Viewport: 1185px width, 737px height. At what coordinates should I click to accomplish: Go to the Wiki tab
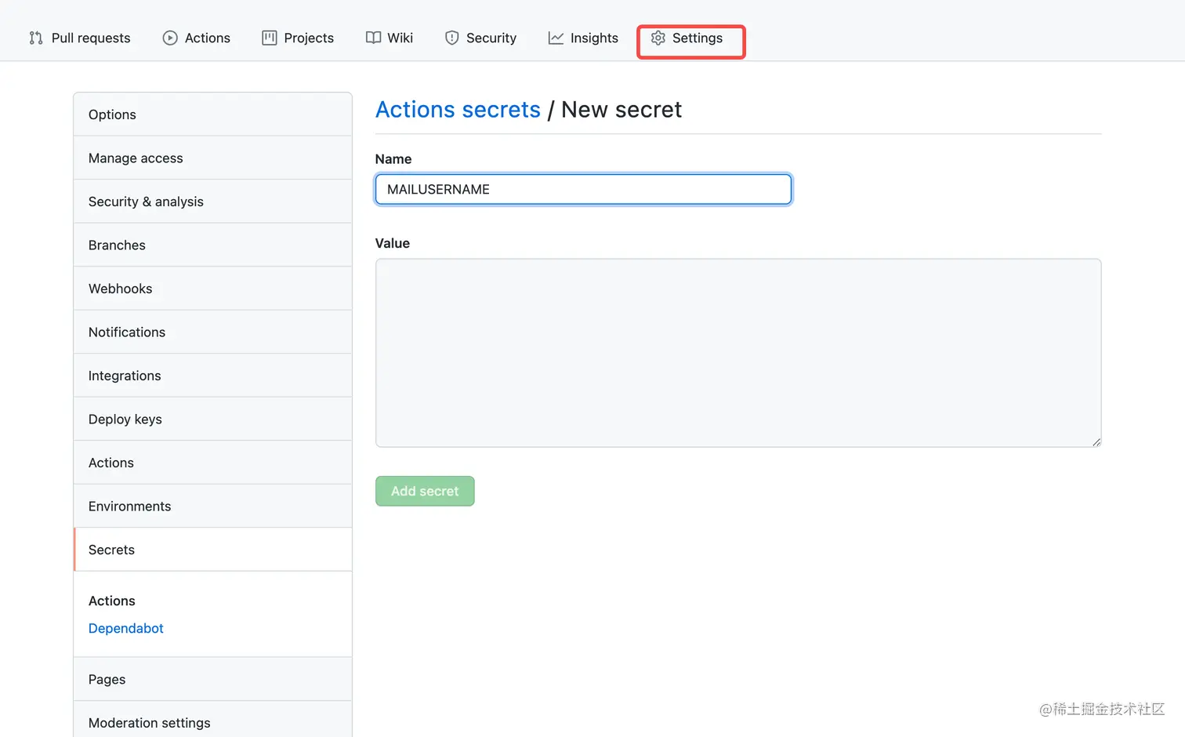tap(390, 38)
